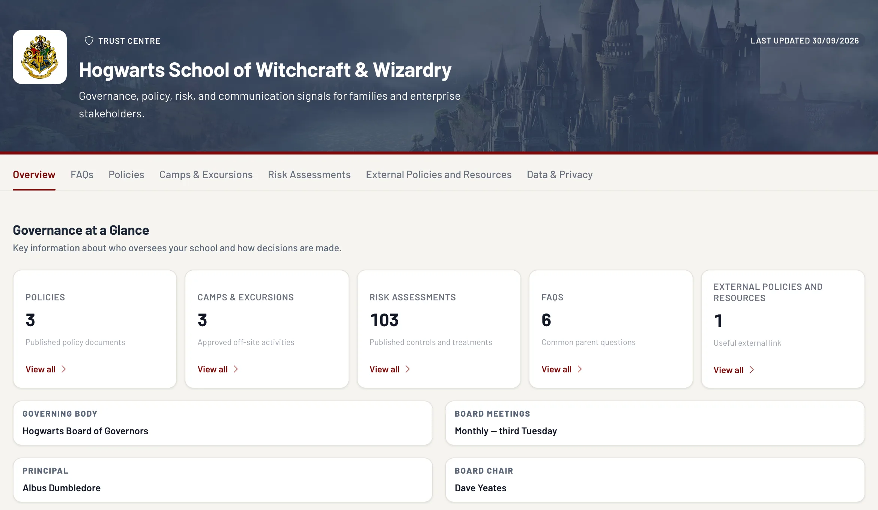Click 'Hogwarts Board of Governors' text
878x510 pixels.
click(x=85, y=431)
